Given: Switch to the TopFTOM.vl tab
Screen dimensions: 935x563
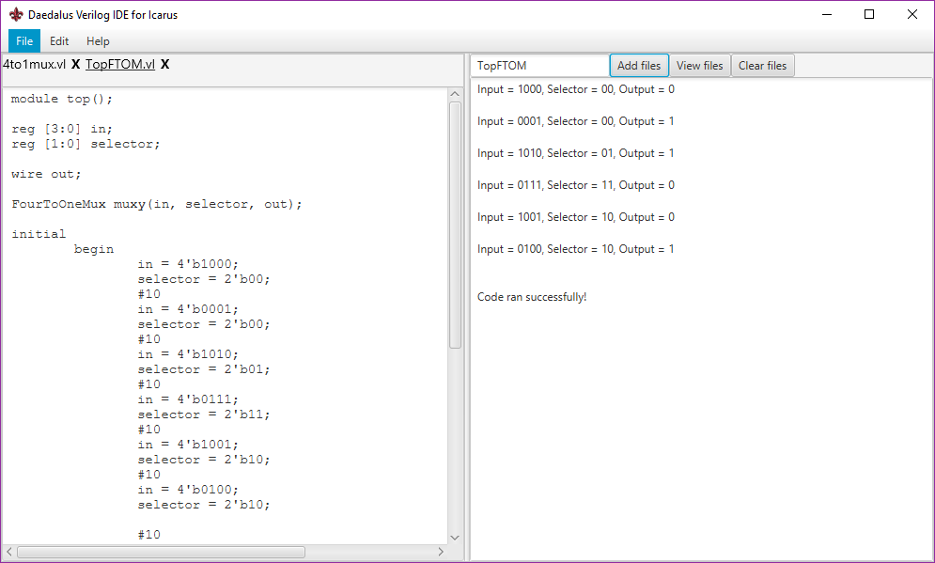Looking at the screenshot, I should [120, 65].
